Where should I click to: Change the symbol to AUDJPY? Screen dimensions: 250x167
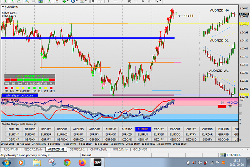pyautogui.click(x=126, y=130)
